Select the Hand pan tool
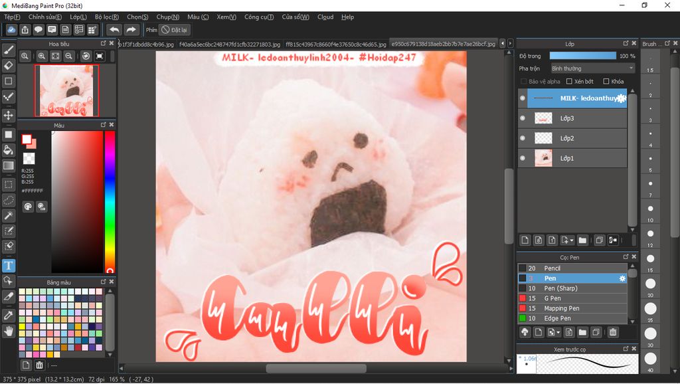 coord(9,330)
